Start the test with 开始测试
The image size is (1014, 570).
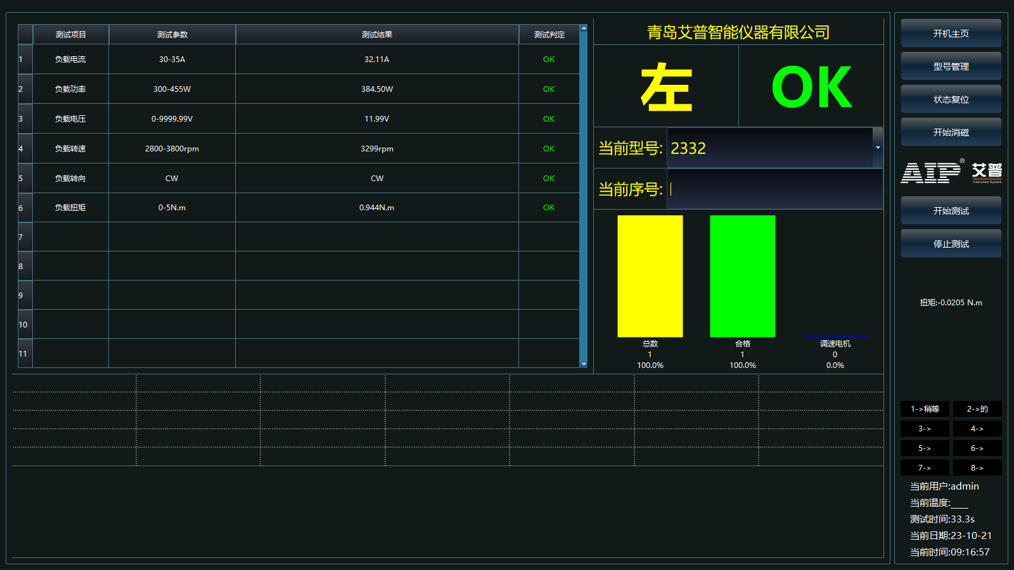click(951, 211)
